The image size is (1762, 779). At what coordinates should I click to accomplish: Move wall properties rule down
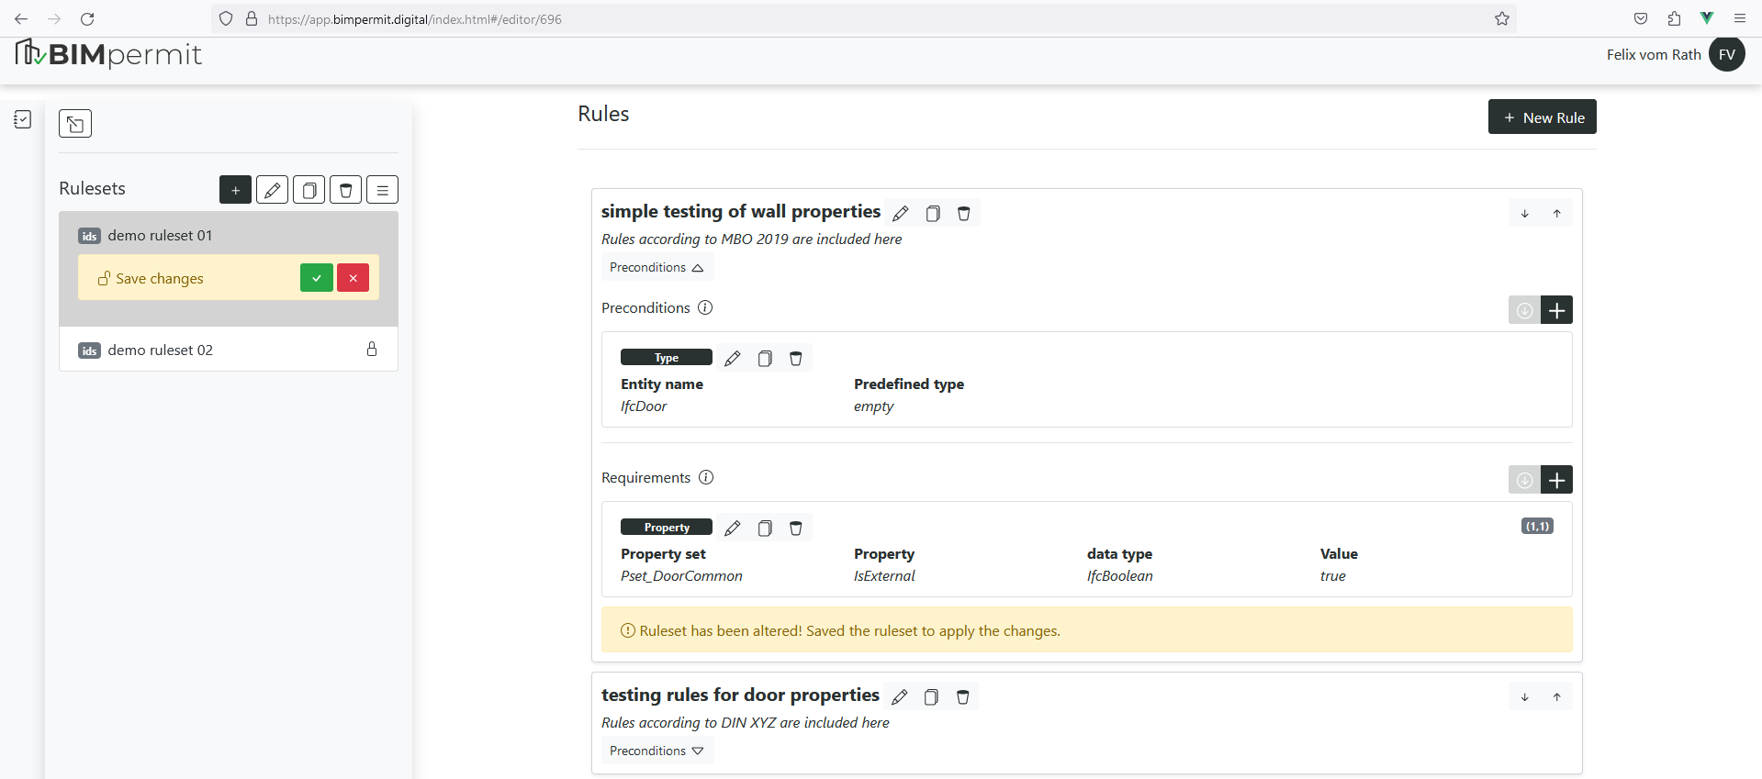tap(1525, 213)
